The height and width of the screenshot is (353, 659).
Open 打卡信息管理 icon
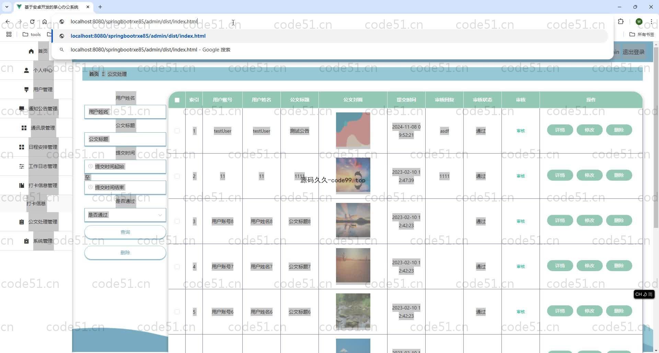click(x=22, y=185)
